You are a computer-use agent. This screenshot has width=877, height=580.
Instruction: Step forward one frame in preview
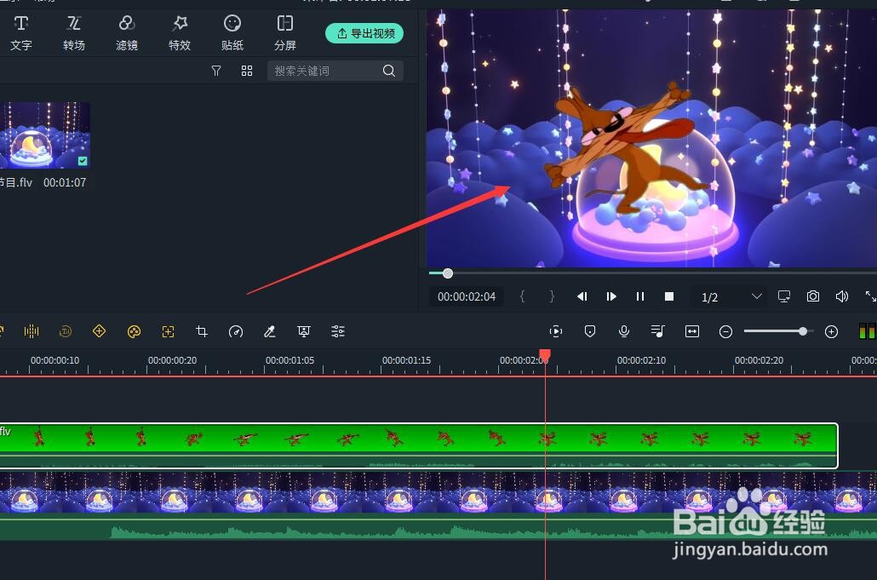(x=610, y=296)
